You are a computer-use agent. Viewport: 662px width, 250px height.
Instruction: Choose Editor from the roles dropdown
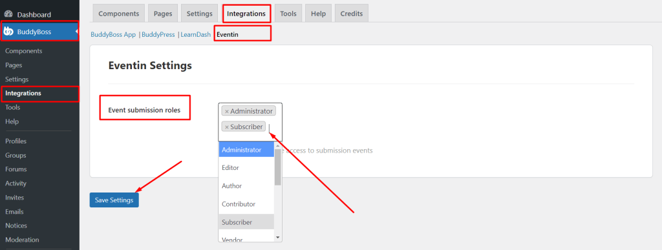point(246,168)
